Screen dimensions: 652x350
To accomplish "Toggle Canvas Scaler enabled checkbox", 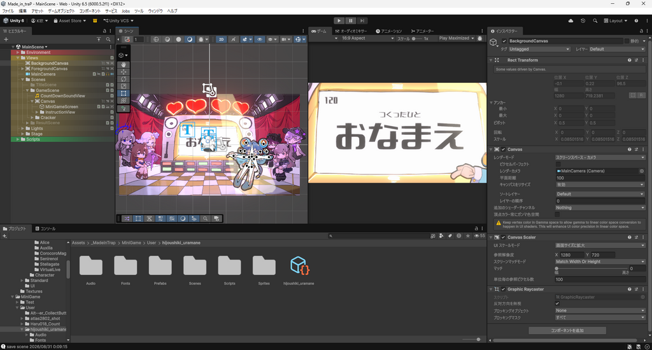I will (x=503, y=237).
